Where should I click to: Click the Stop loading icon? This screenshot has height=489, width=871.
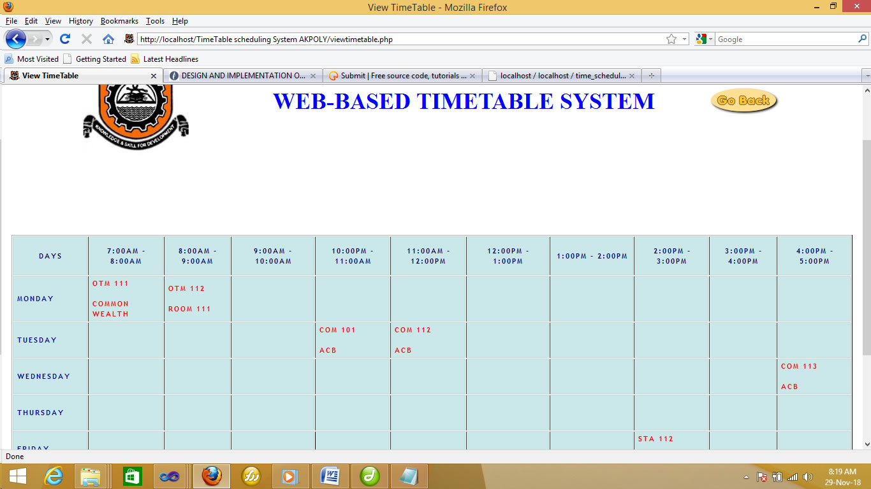coord(86,39)
